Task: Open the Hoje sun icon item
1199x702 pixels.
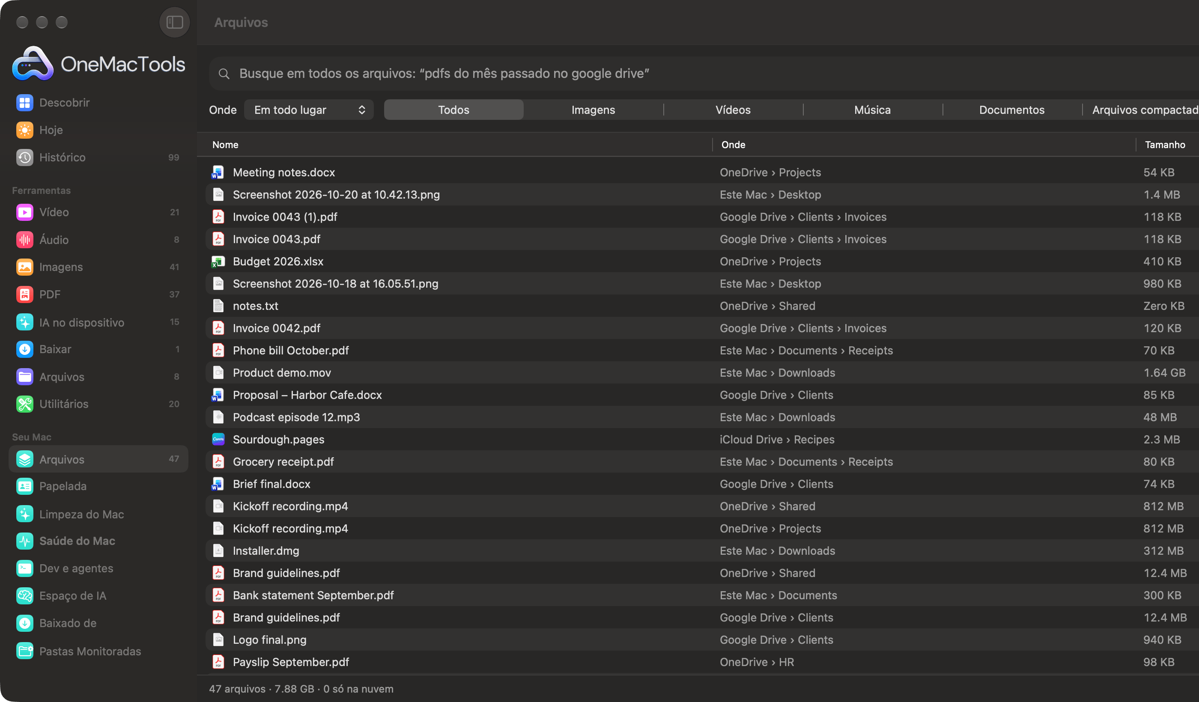Action: 25,130
